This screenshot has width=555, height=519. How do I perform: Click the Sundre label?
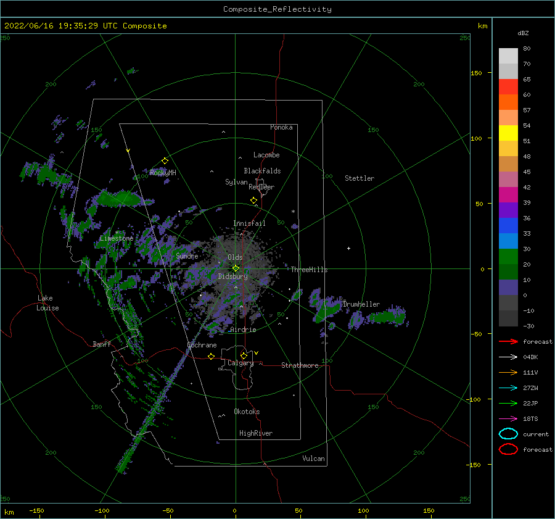tap(187, 255)
